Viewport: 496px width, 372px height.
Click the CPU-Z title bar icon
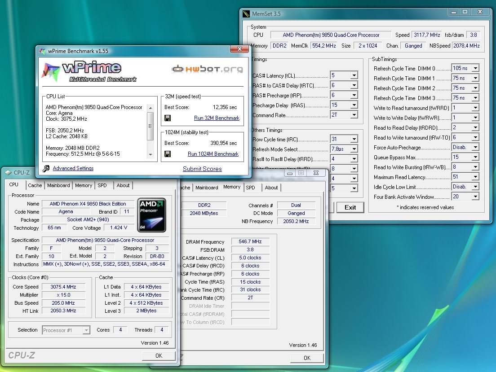click(x=8, y=173)
